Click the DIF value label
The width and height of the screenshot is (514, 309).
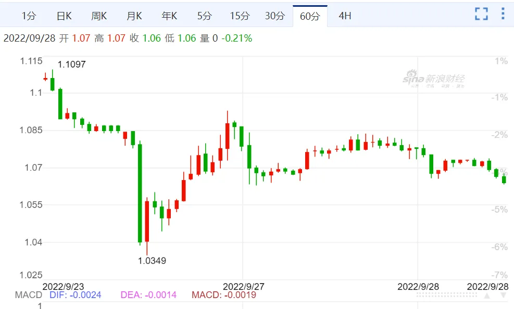tap(76, 295)
